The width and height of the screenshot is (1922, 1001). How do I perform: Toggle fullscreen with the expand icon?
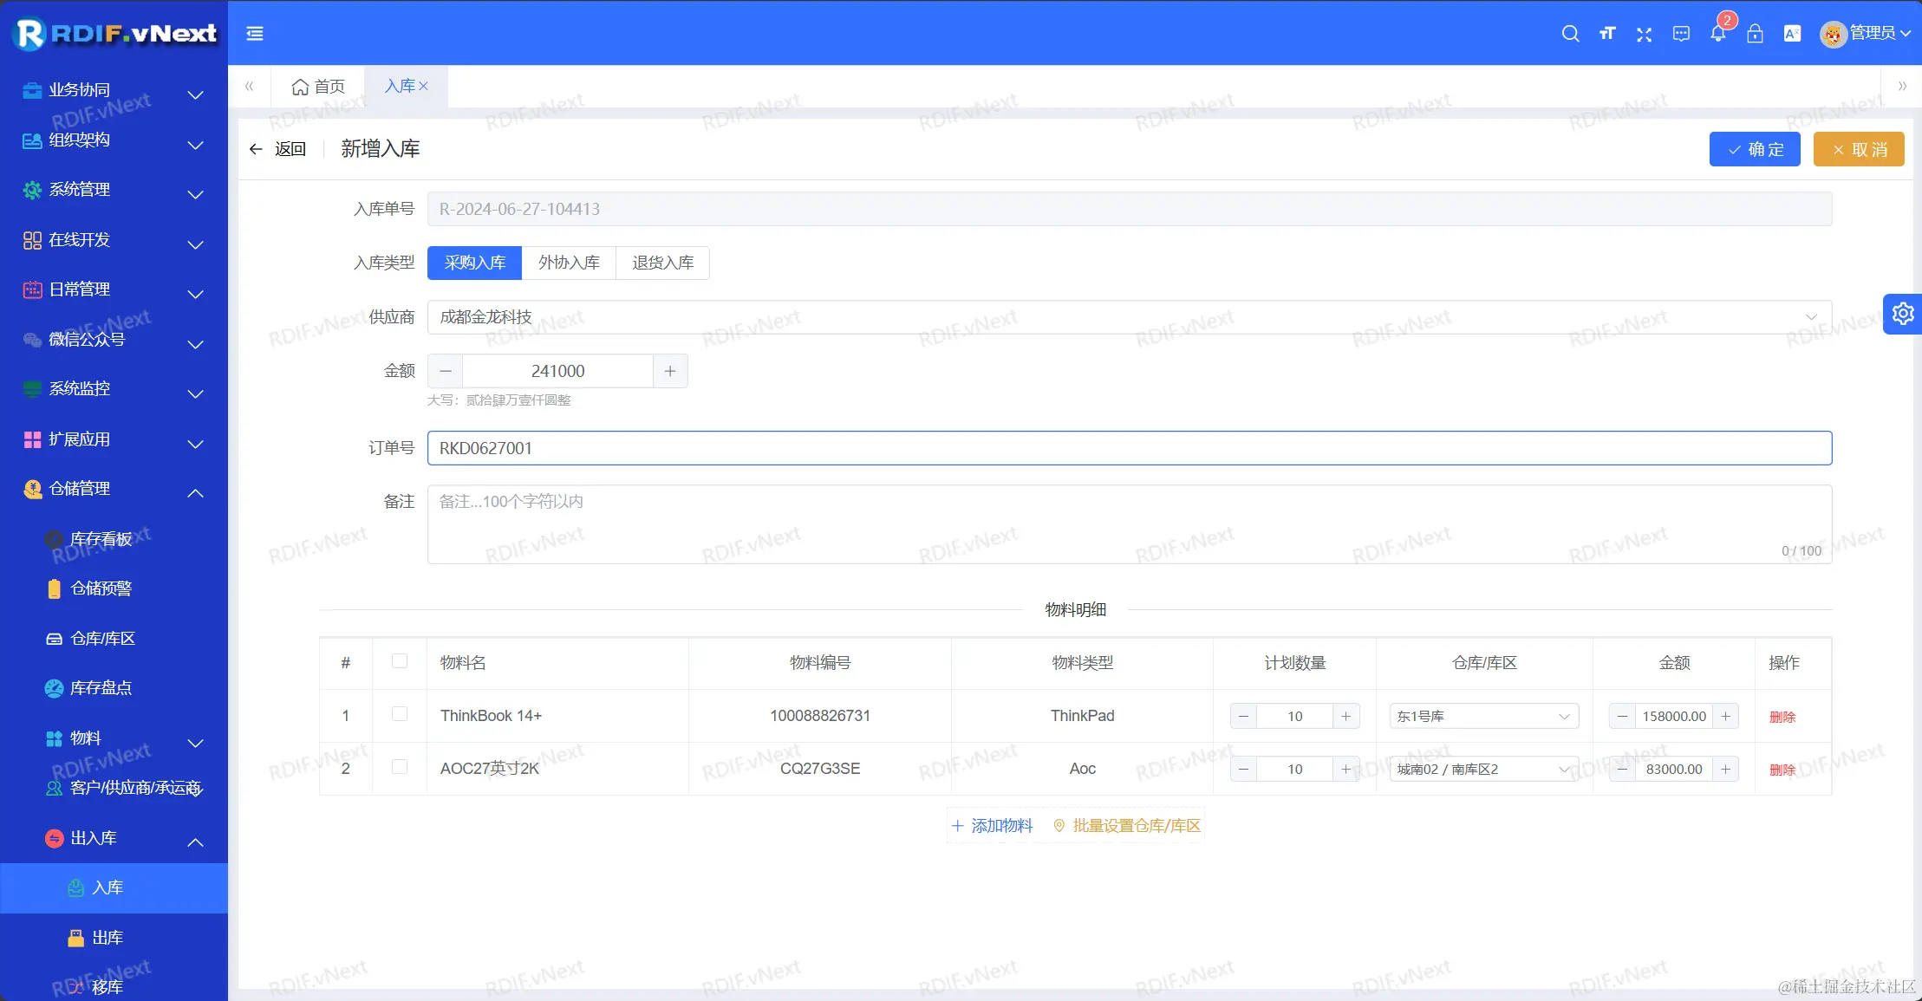tap(1644, 34)
